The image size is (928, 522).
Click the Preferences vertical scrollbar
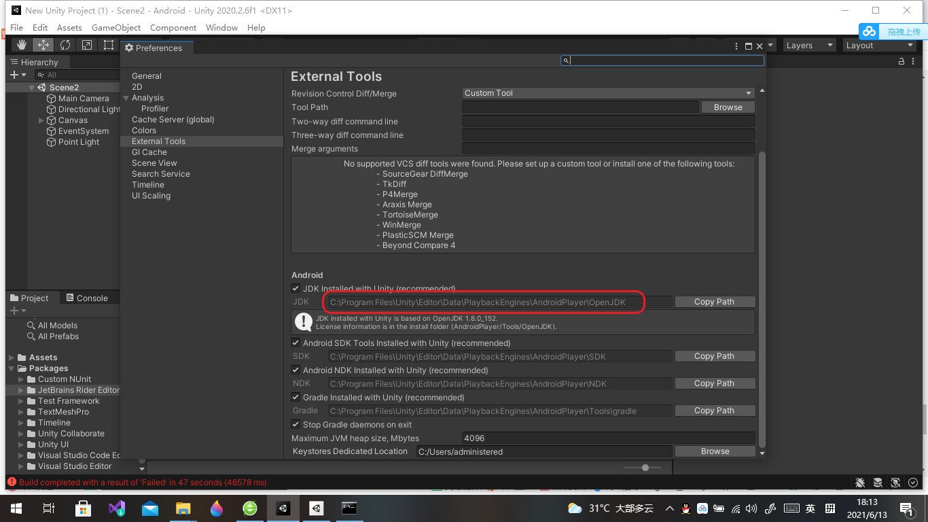tap(762, 299)
